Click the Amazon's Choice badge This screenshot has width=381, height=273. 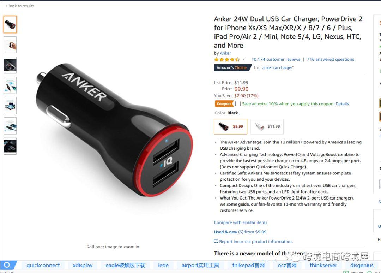[232, 68]
